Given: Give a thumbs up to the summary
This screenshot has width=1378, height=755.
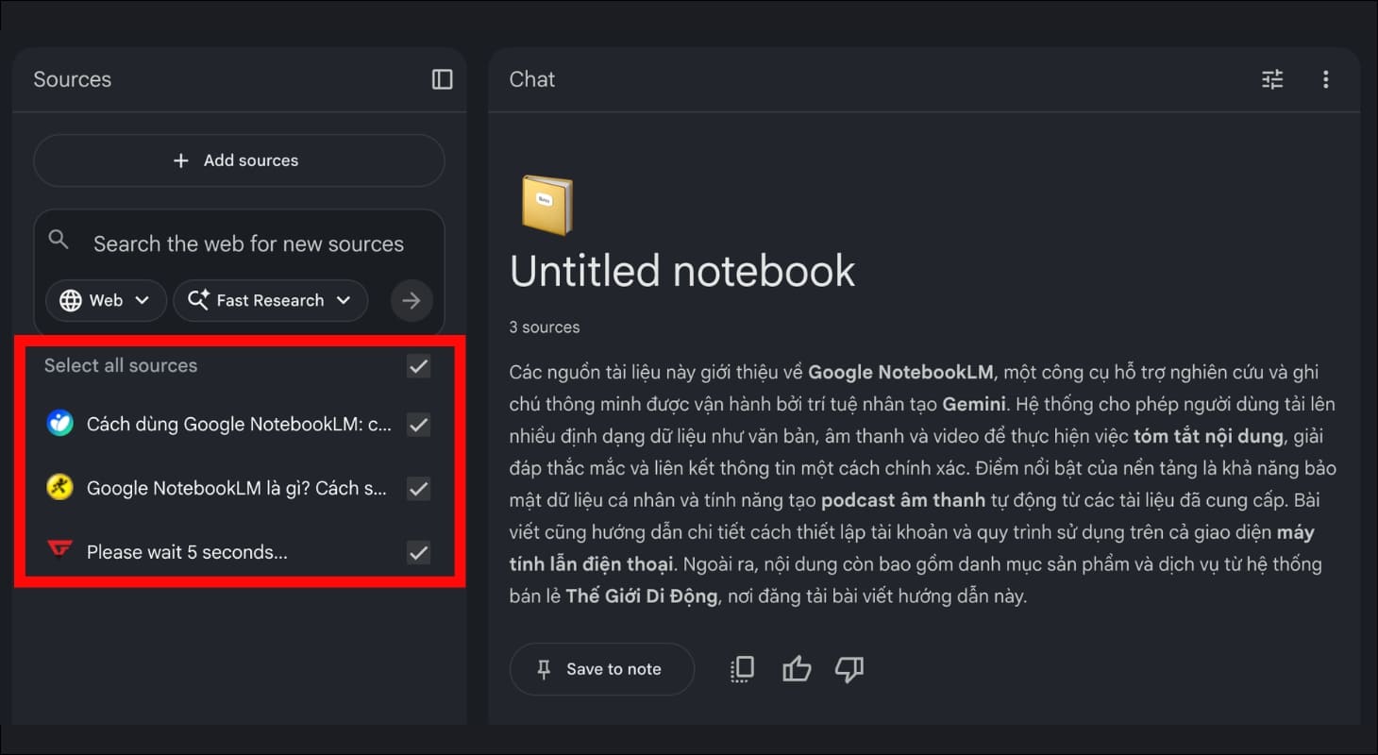Looking at the screenshot, I should tap(796, 669).
